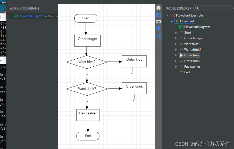234x149 pixels.
Task: Select End in Model Explorer tree
Action: point(187,72)
